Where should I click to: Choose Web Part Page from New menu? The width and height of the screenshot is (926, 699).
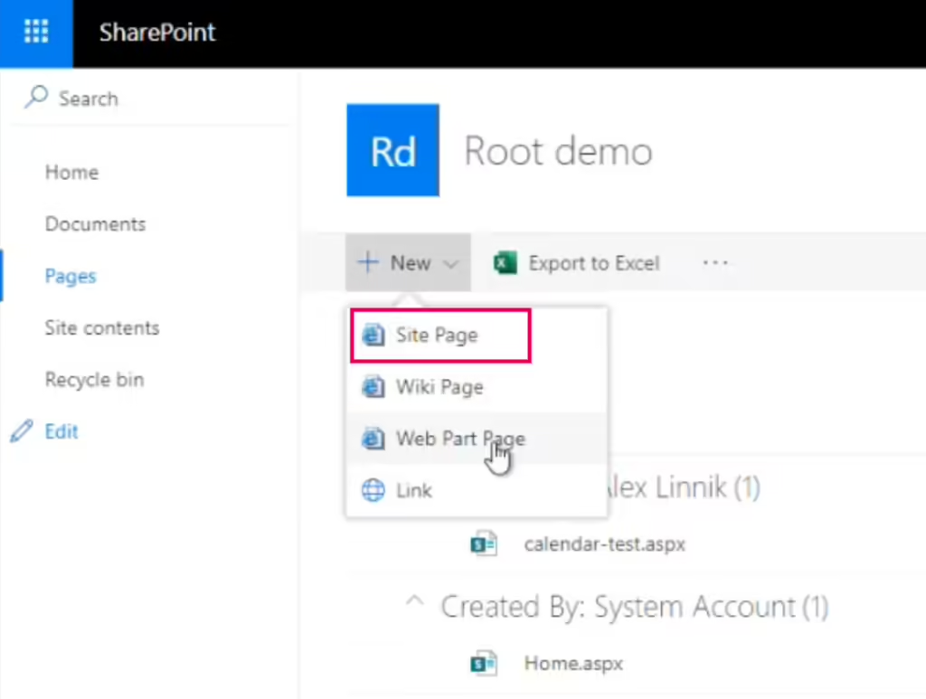click(x=477, y=439)
